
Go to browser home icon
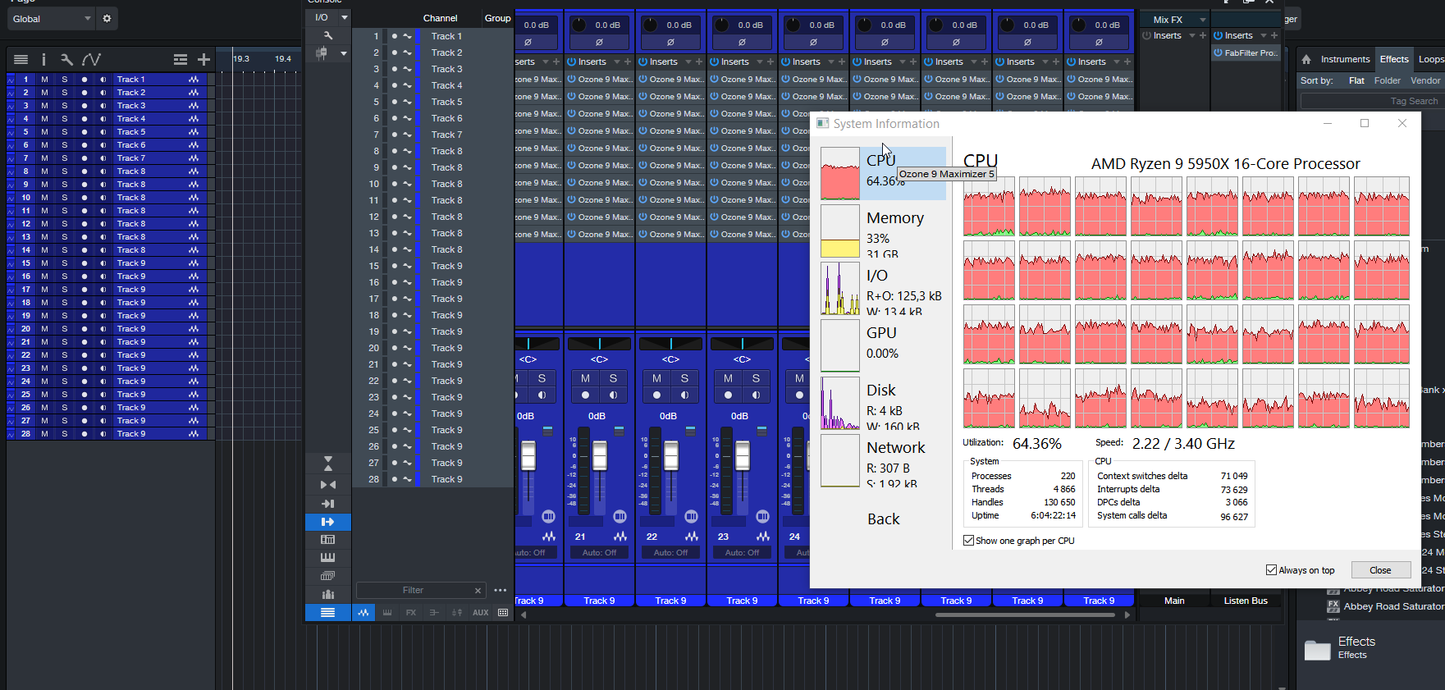1306,59
